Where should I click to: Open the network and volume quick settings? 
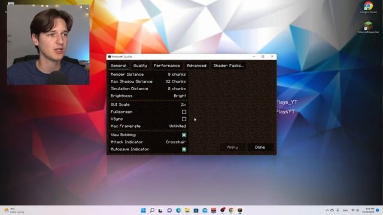355,210
